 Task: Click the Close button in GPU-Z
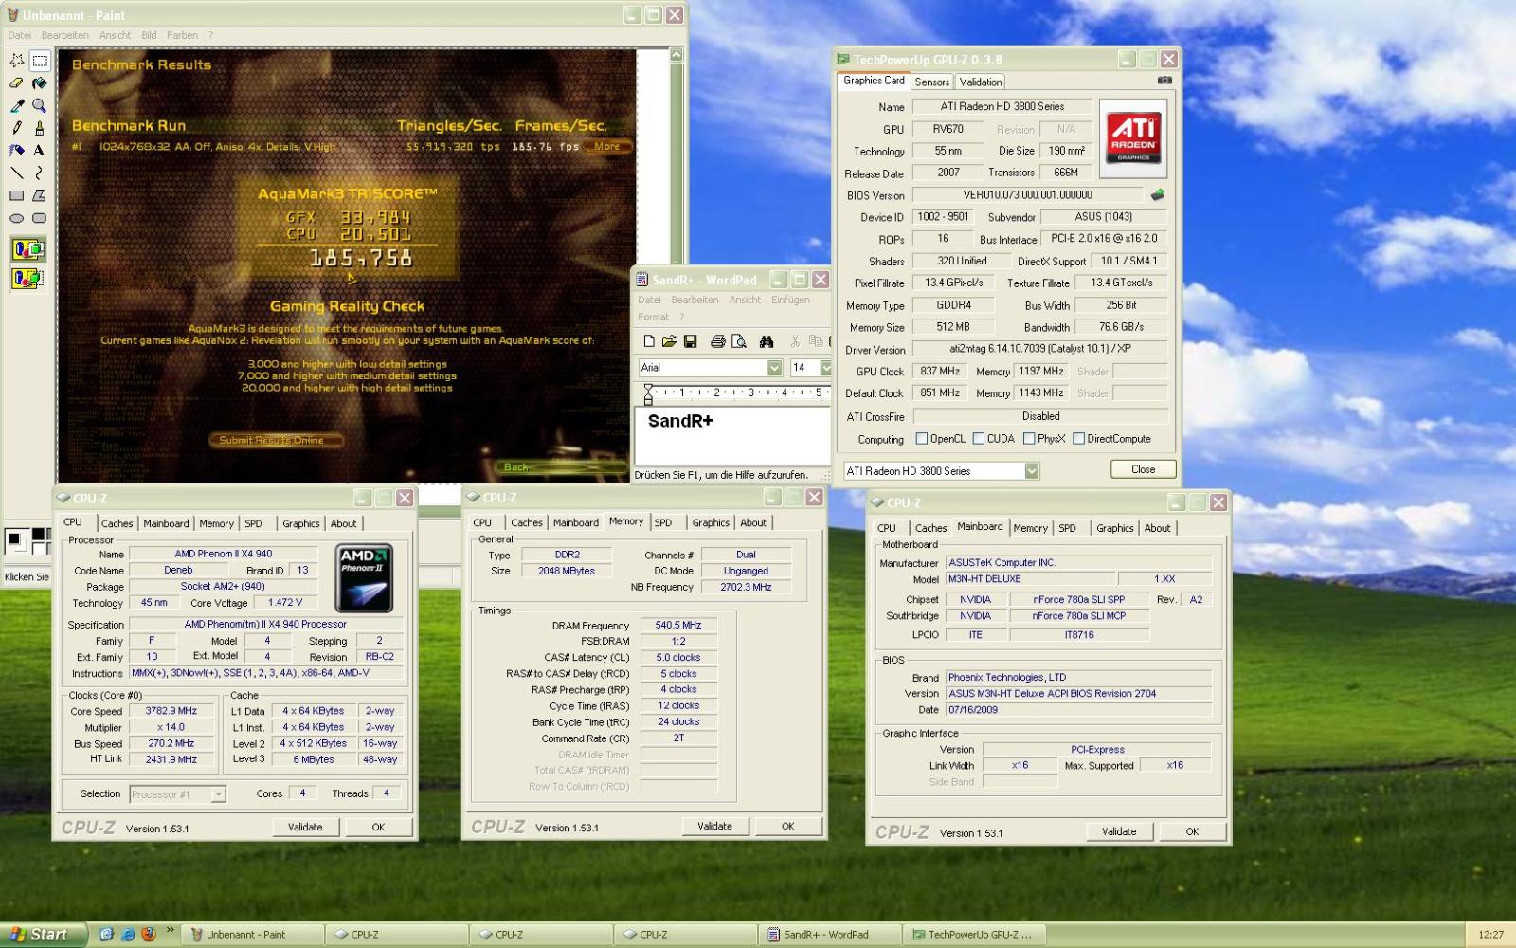click(x=1144, y=469)
